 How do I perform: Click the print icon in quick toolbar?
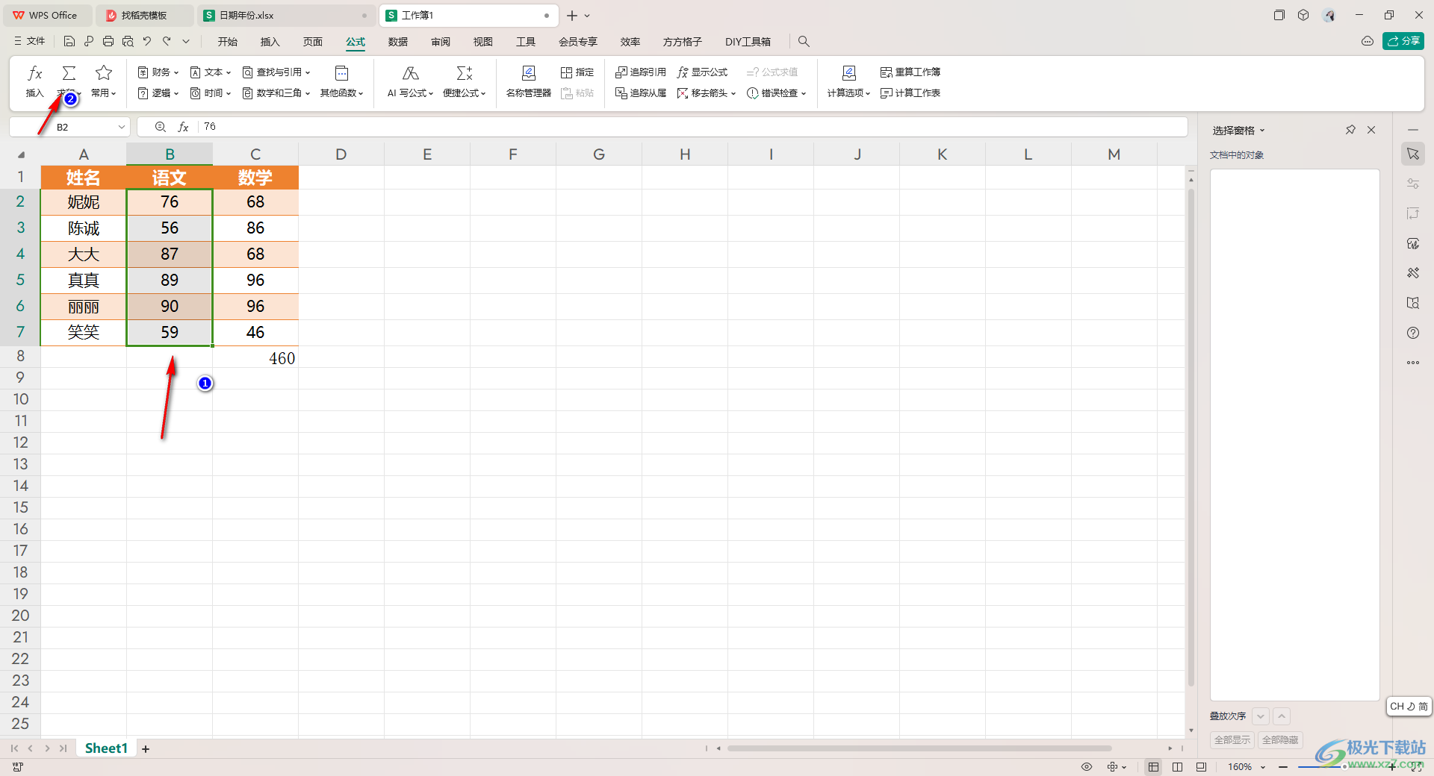tap(108, 42)
